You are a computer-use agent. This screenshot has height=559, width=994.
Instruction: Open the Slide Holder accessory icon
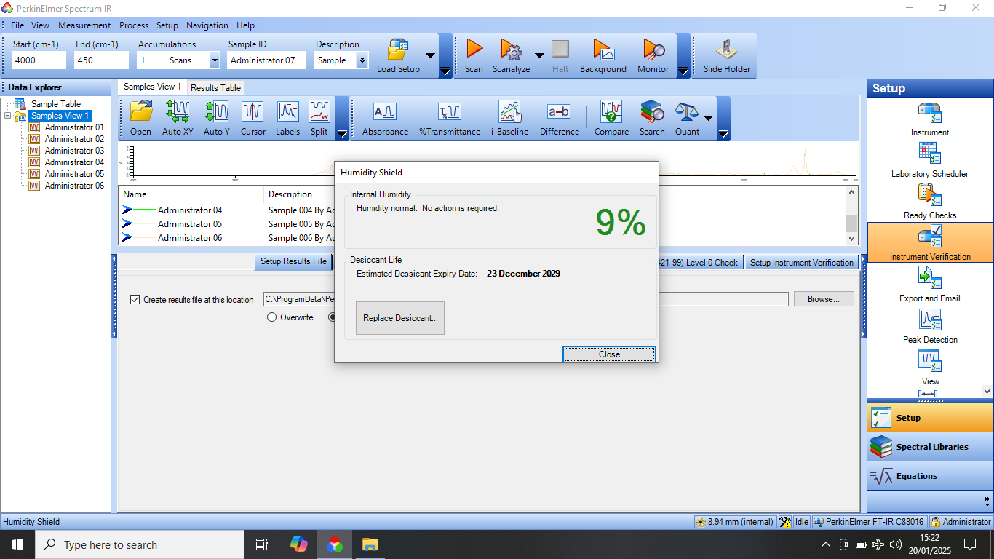[x=726, y=50]
